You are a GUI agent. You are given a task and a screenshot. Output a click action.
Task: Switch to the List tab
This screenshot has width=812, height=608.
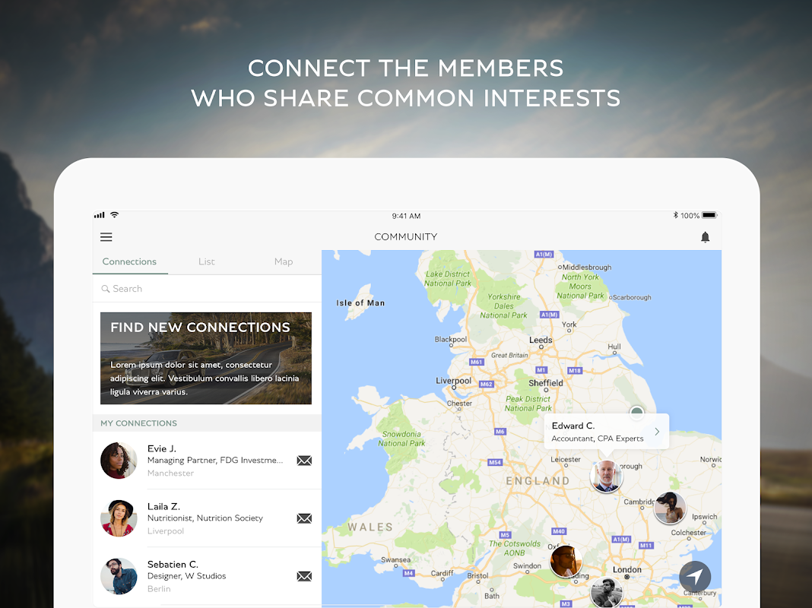[x=206, y=262]
